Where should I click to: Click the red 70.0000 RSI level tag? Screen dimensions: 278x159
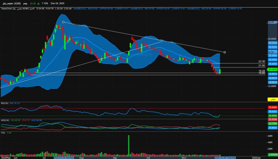tap(272, 108)
